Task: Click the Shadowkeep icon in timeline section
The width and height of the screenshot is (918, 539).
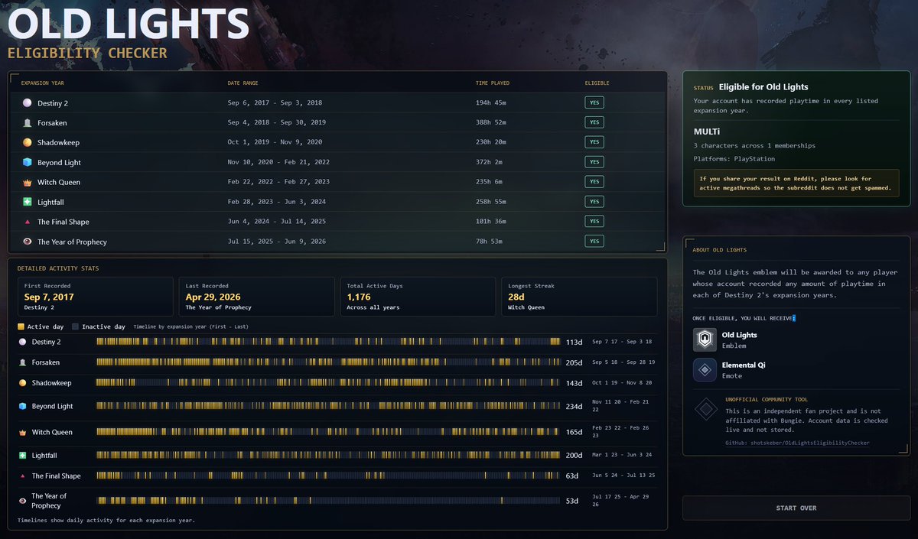Action: click(22, 383)
